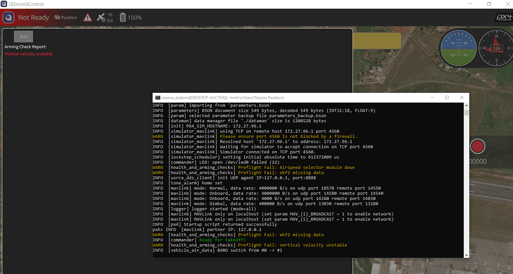Click the attitude horizon indicator instrument
The width and height of the screenshot is (513, 274).
[x=457, y=48]
